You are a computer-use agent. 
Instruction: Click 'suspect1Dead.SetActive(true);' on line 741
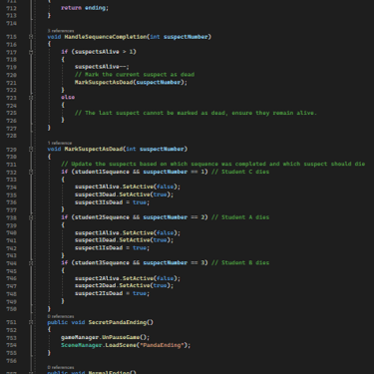click(x=124, y=239)
